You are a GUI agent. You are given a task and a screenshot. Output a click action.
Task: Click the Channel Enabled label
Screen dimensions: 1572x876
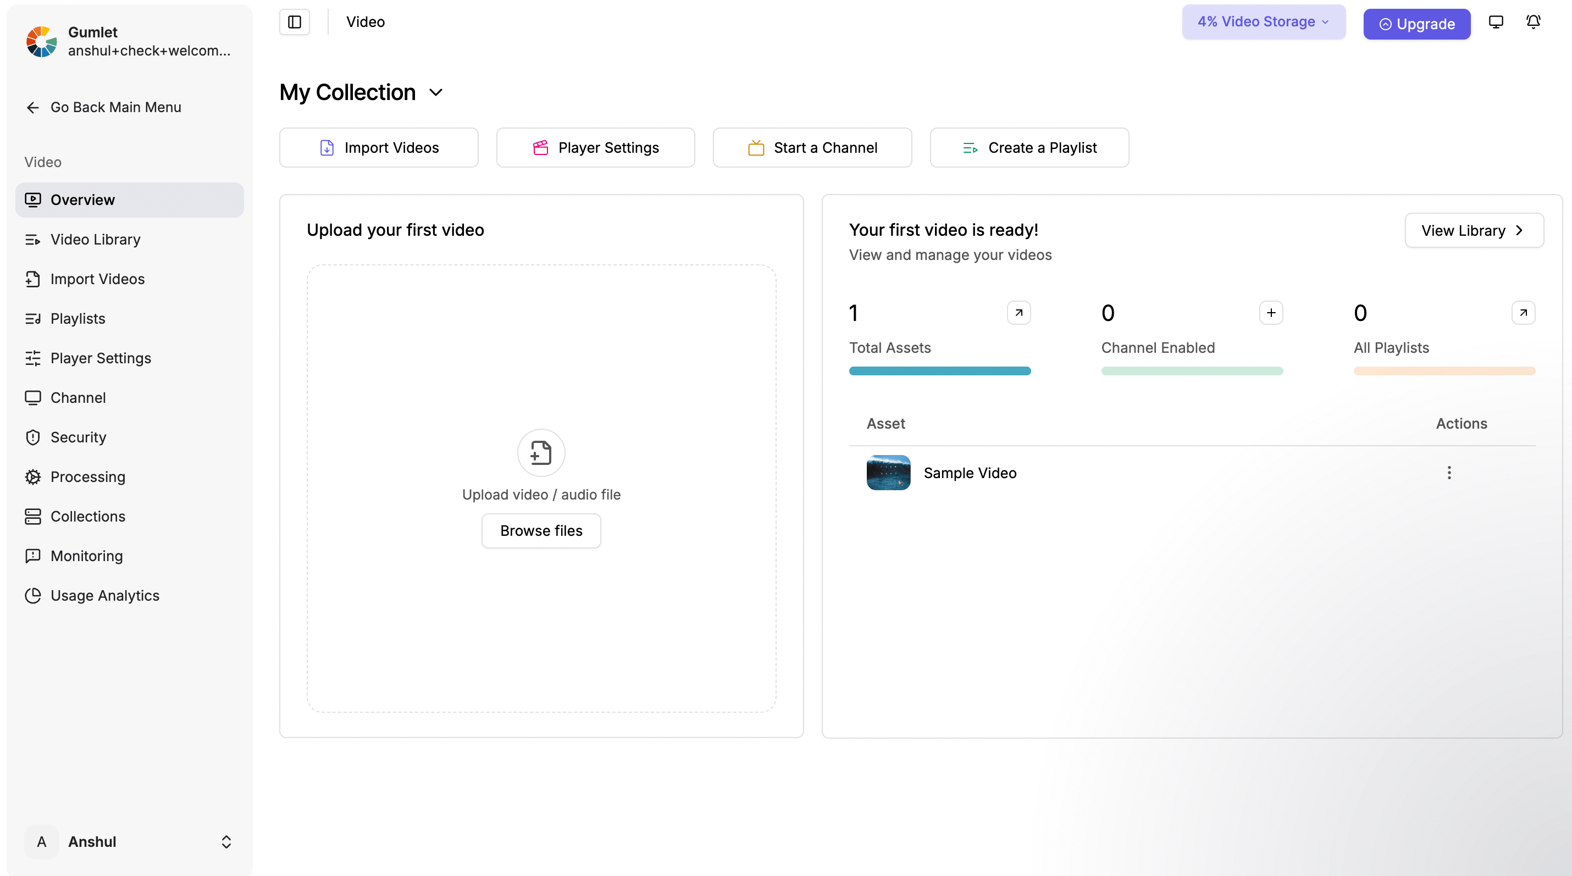(x=1158, y=348)
